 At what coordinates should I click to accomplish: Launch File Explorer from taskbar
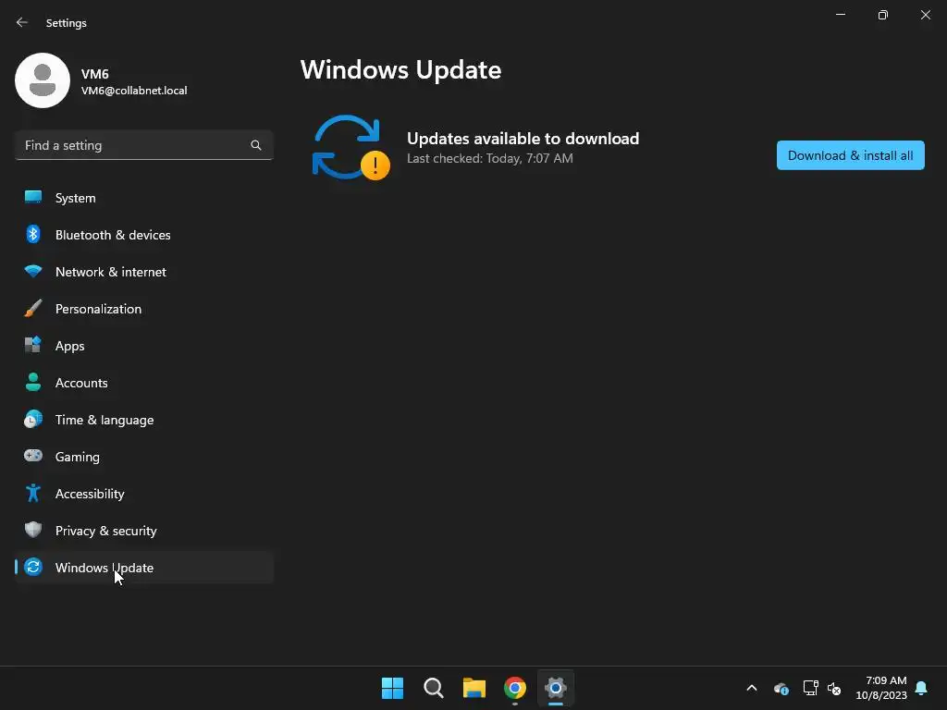coord(474,688)
